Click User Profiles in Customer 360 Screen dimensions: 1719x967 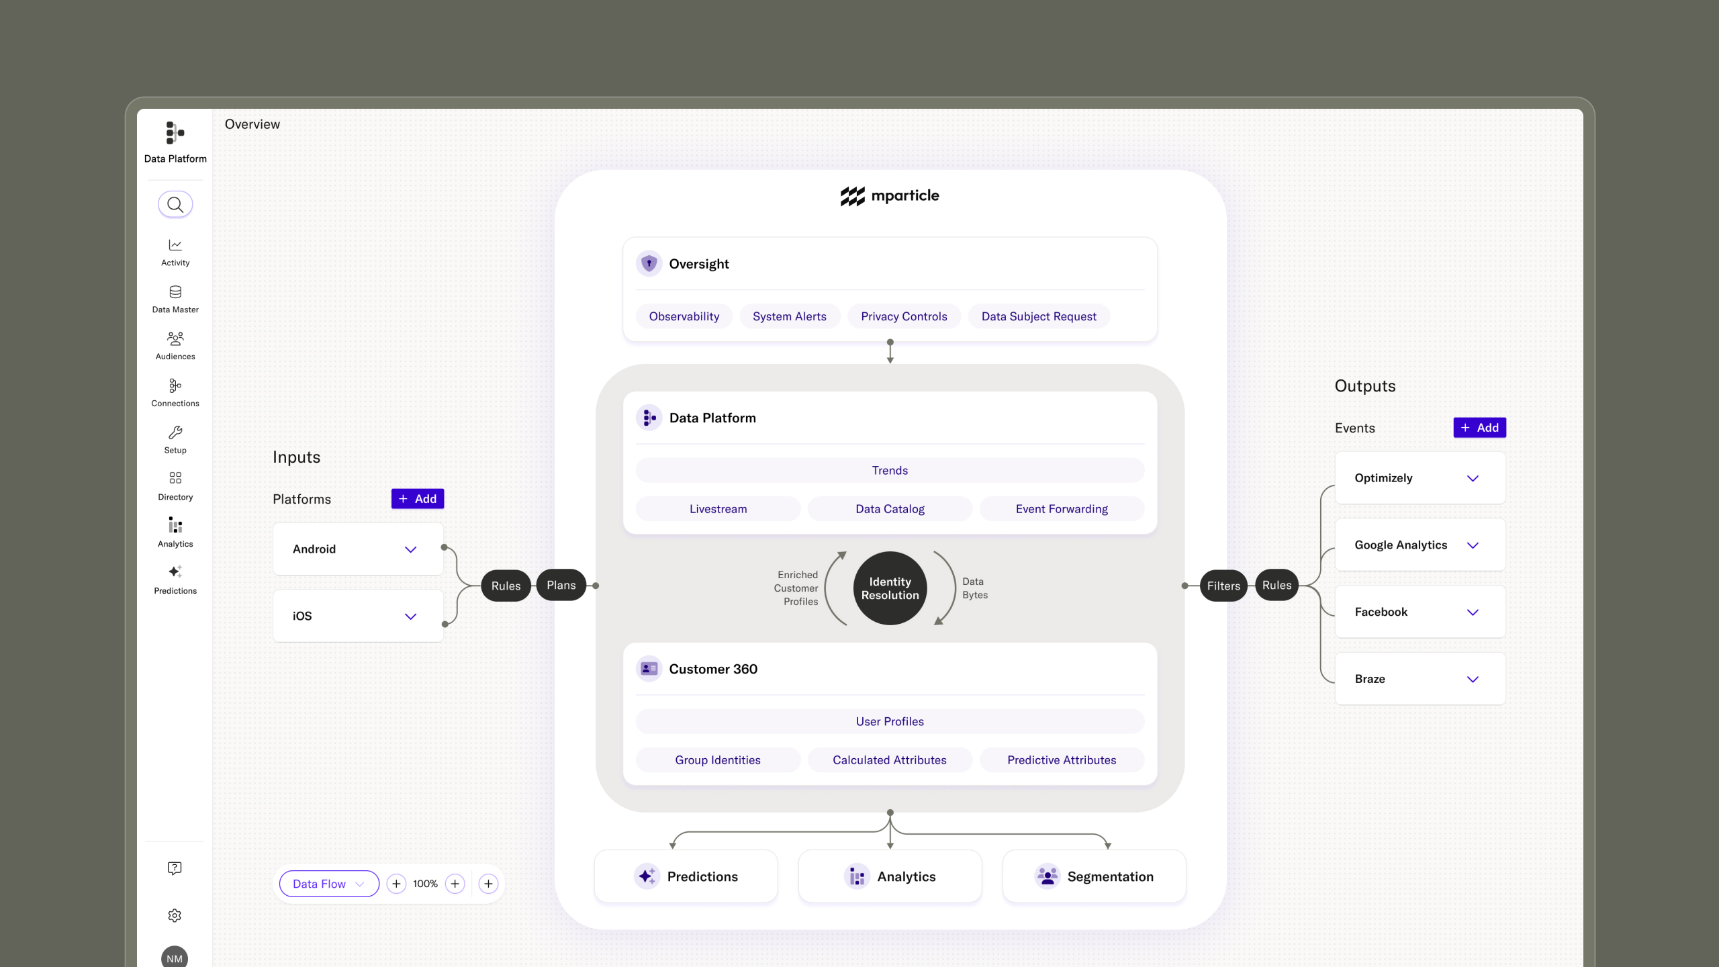click(x=890, y=721)
